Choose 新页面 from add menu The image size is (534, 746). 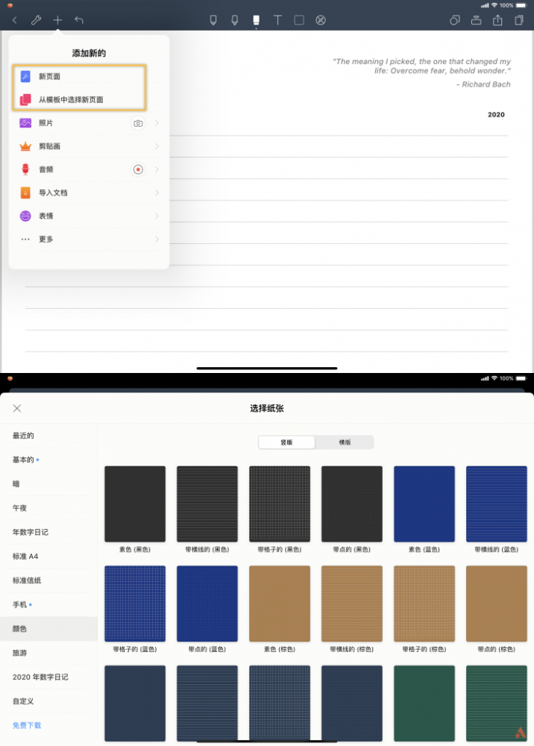pos(79,77)
